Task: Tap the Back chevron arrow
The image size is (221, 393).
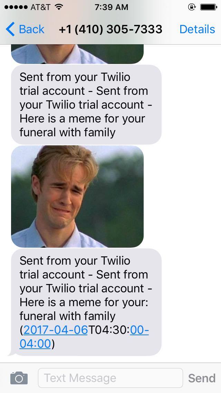Action: [10, 29]
